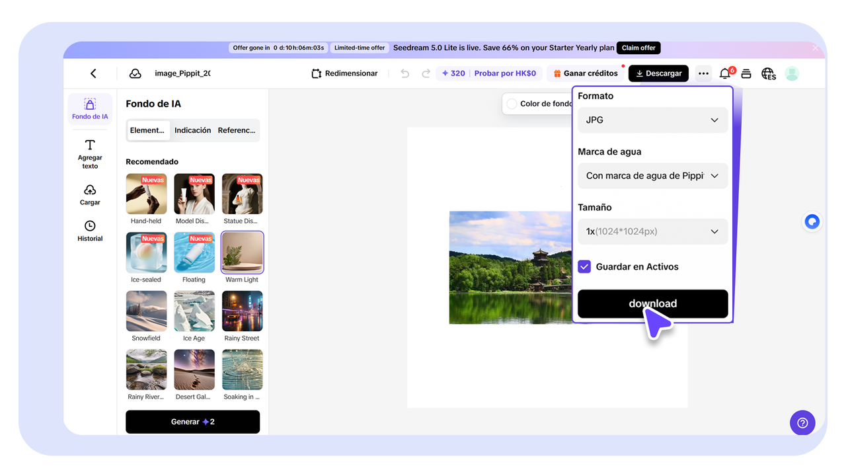Viewport: 846px width, 476px height.
Task: Open the user profile avatar
Action: click(792, 73)
